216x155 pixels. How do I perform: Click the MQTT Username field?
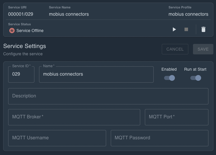57,138
